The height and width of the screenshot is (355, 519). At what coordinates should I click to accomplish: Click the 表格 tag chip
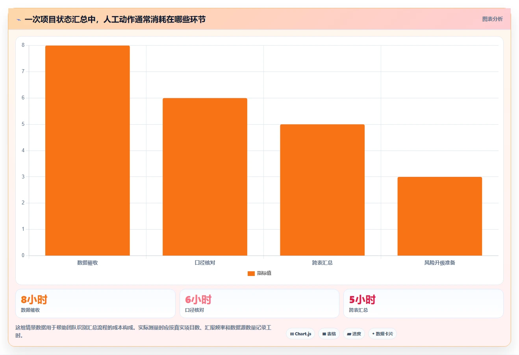pyautogui.click(x=329, y=334)
